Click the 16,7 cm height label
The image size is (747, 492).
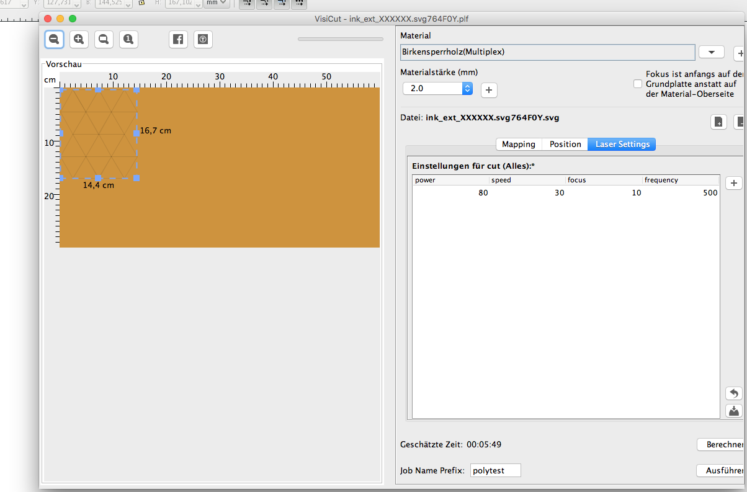[155, 131]
